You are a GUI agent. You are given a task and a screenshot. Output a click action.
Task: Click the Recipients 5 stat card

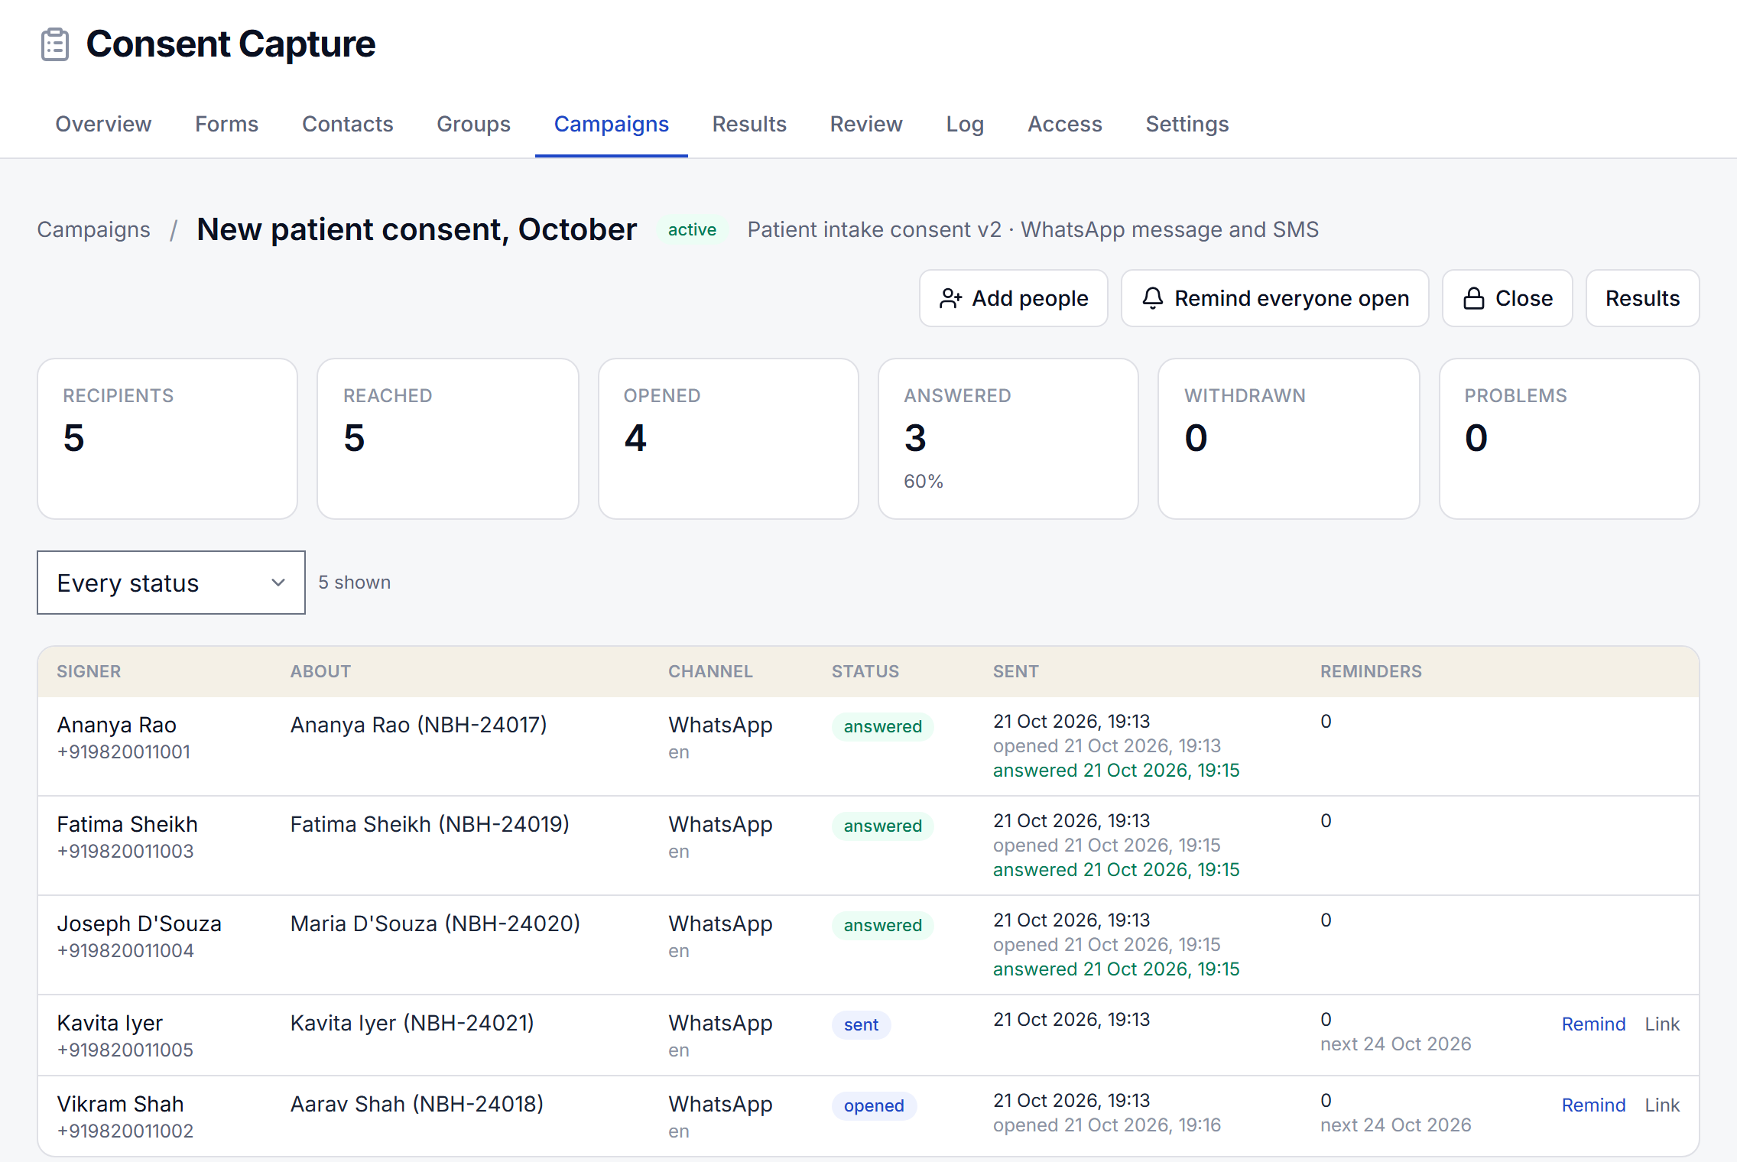point(167,439)
